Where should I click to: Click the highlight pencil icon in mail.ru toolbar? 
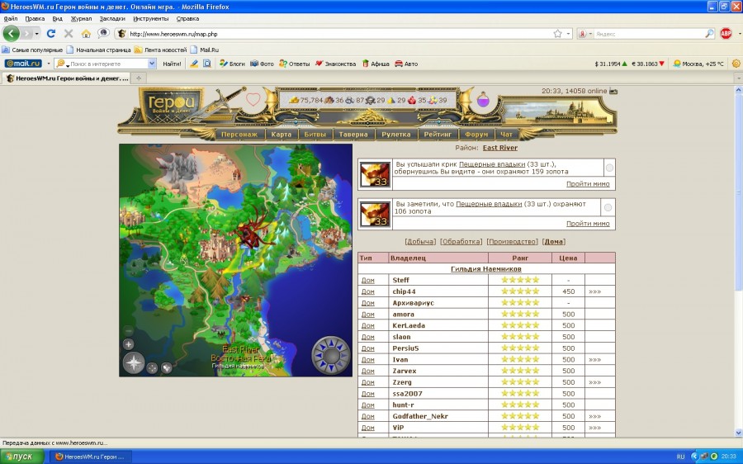(x=194, y=64)
